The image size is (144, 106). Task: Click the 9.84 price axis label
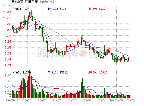point(8,24)
